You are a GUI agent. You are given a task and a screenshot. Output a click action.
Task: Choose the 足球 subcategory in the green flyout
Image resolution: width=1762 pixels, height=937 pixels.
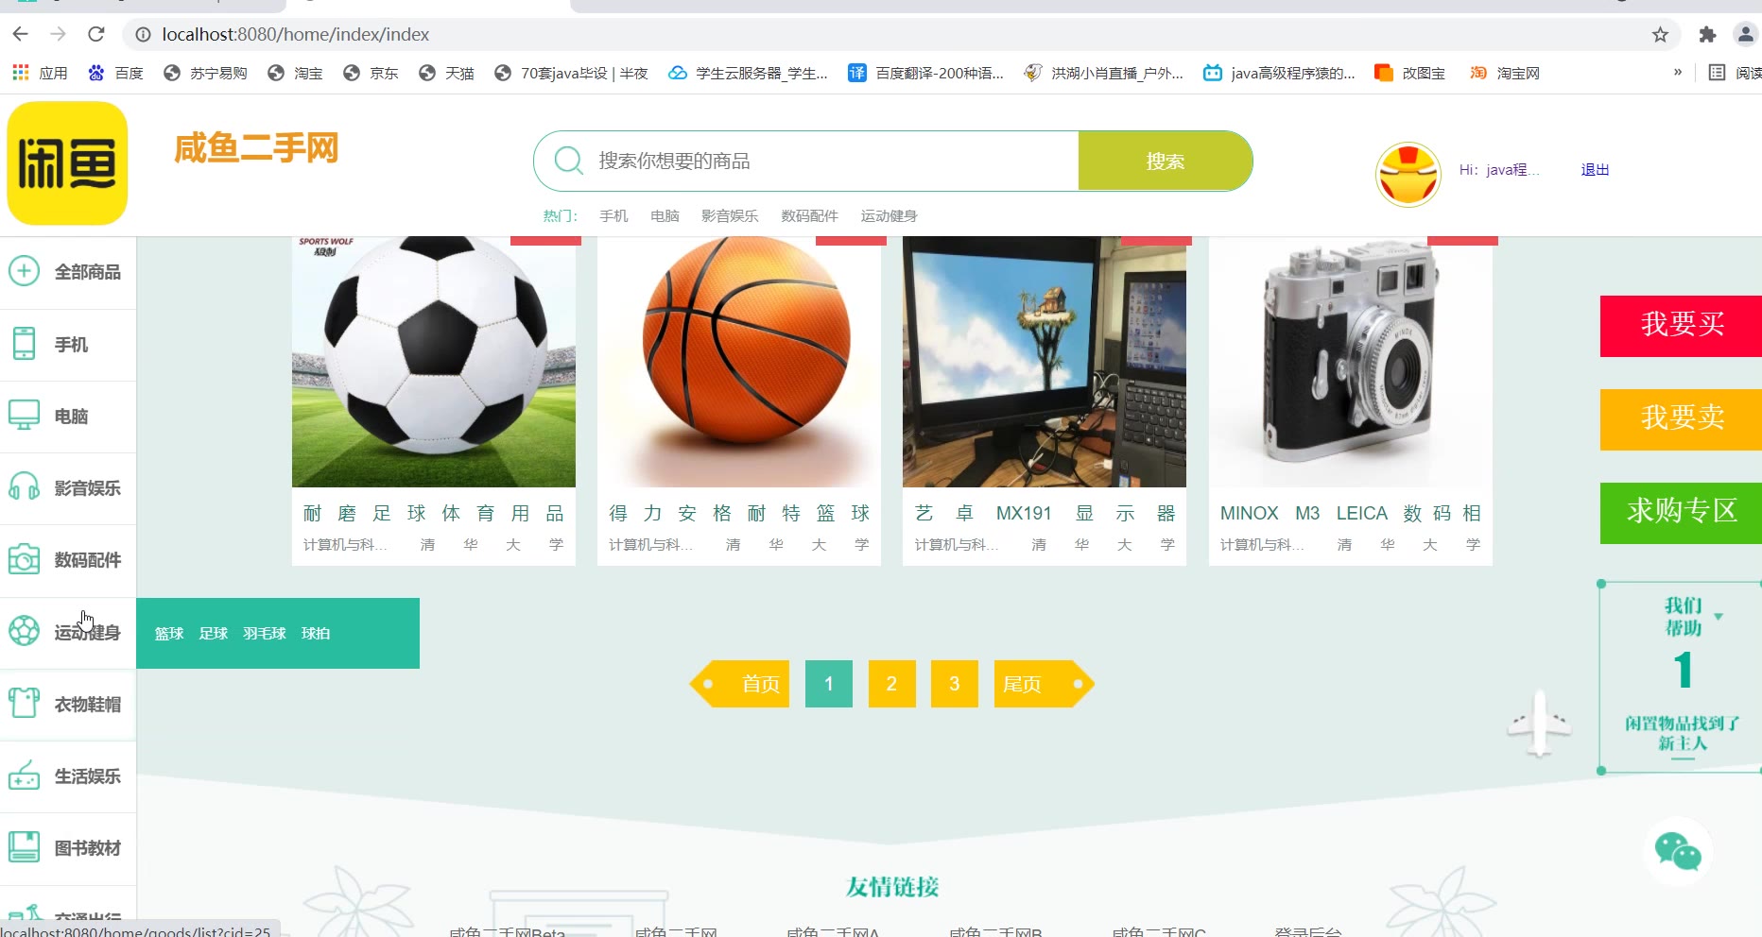tap(214, 634)
